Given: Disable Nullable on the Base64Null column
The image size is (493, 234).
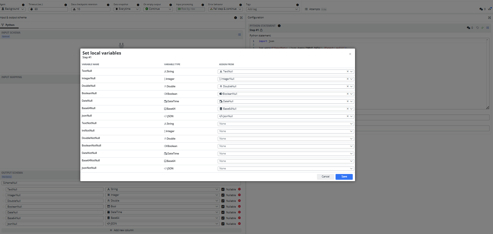Looking at the screenshot, I should pos(223,218).
